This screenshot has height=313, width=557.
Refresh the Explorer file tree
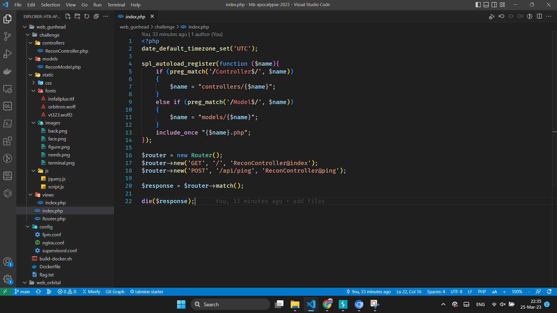[87, 17]
